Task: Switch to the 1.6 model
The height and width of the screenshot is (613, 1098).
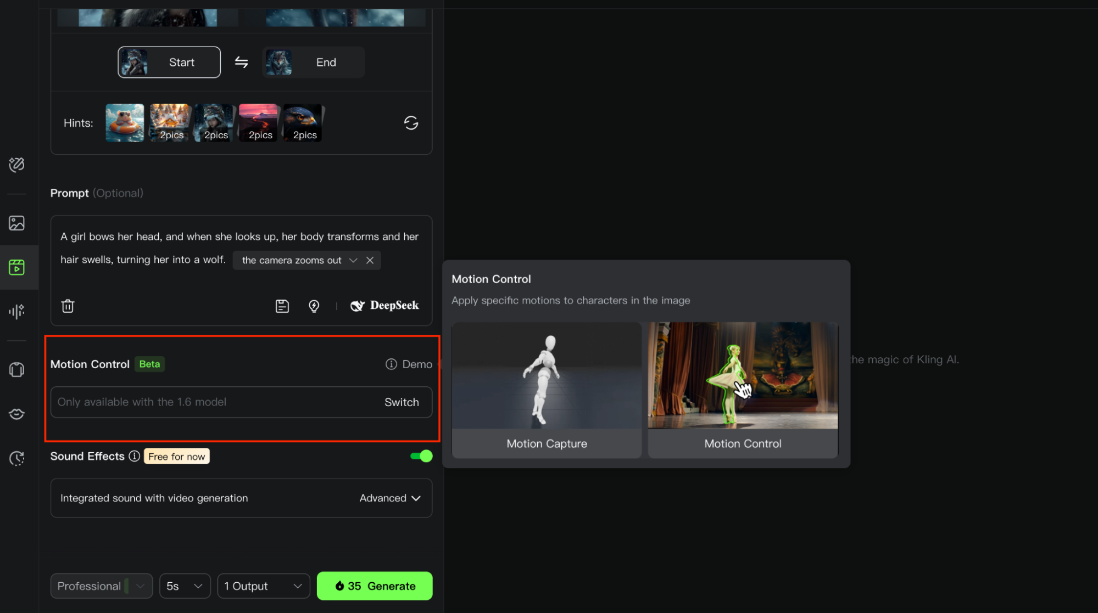Action: (402, 402)
